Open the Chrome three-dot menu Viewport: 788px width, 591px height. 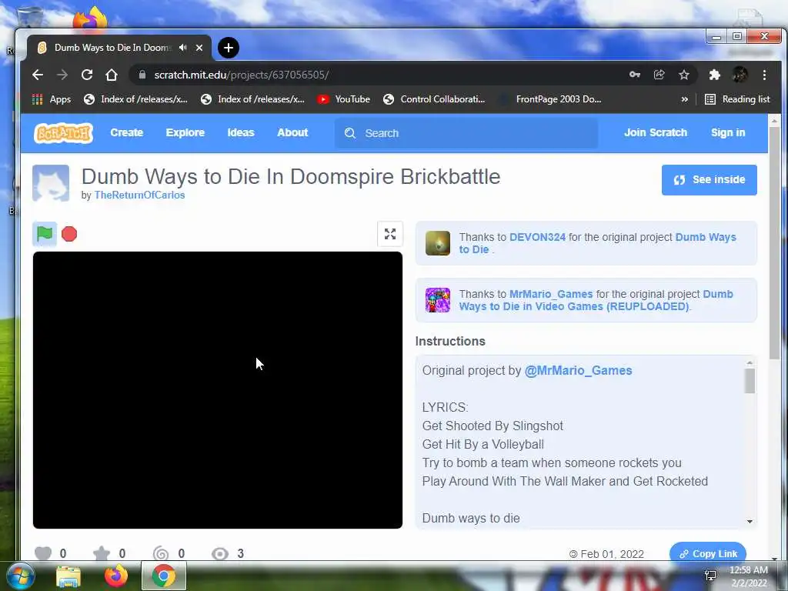pyautogui.click(x=764, y=75)
